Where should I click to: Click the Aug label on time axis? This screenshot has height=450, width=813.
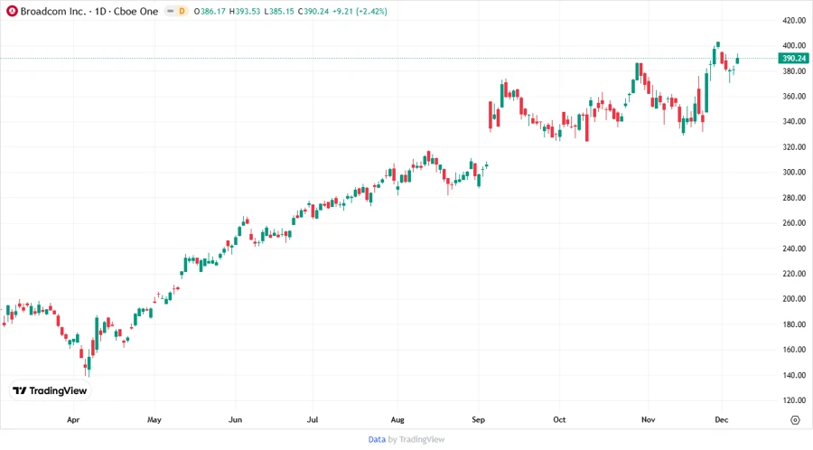click(x=397, y=419)
